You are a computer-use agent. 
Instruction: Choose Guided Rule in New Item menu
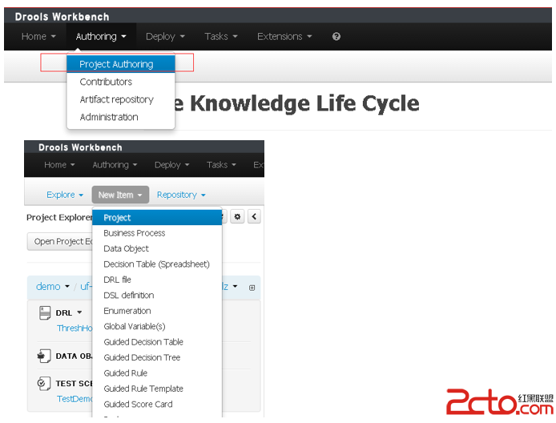tap(157, 373)
